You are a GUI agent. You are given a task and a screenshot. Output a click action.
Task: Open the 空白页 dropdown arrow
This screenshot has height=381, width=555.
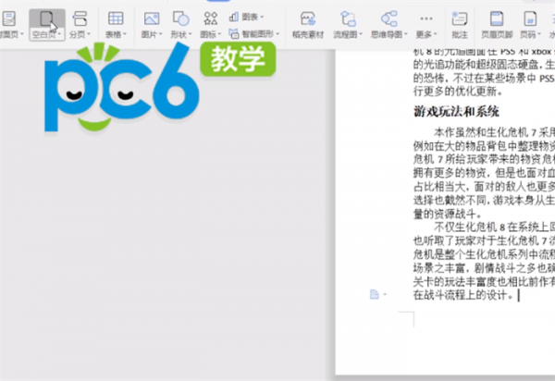pyautogui.click(x=59, y=34)
